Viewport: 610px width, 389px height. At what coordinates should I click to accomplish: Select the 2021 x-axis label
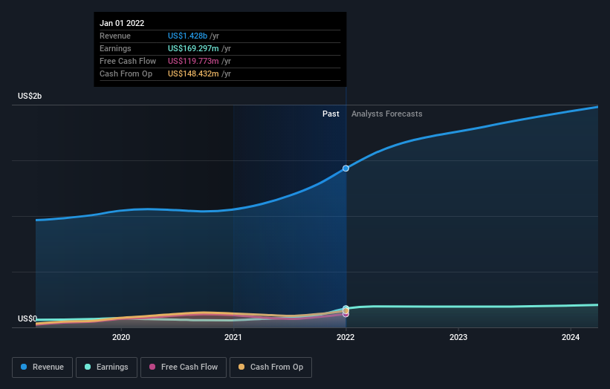click(233, 337)
